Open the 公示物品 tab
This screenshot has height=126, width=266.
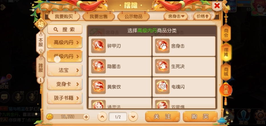133,17
